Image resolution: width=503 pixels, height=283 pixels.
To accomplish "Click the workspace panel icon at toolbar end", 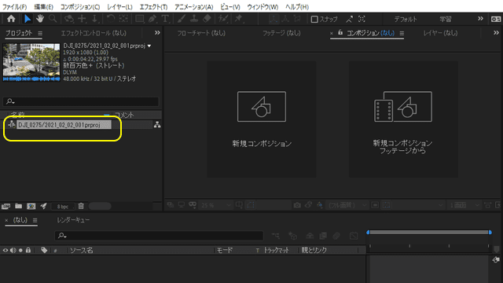I will click(496, 19).
